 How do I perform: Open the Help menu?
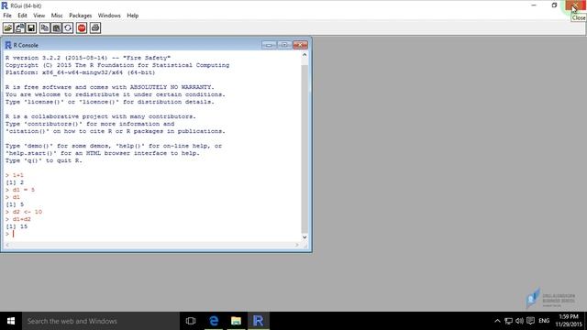click(x=132, y=16)
